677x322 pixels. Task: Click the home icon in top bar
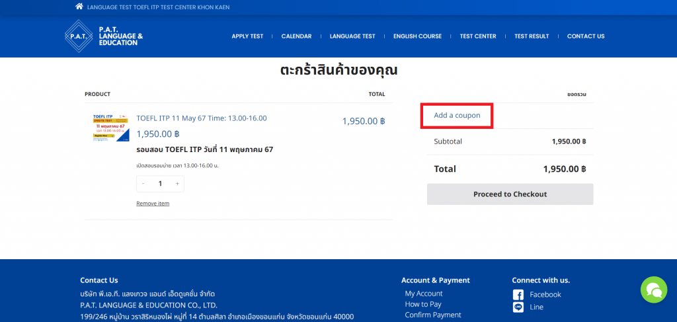point(79,7)
